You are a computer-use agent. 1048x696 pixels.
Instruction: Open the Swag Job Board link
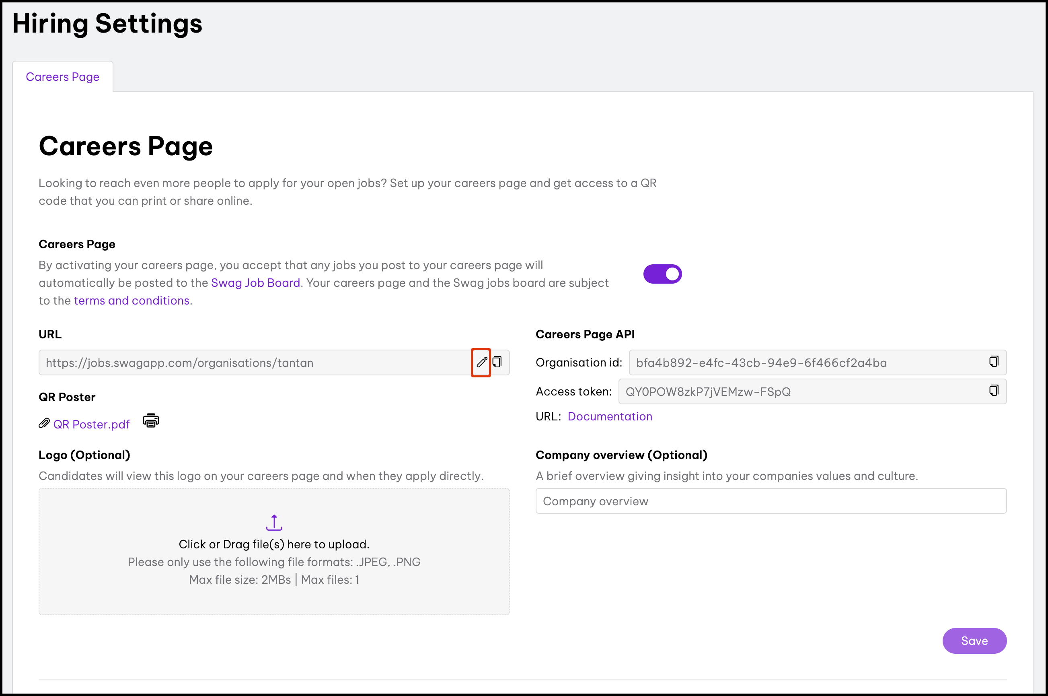tap(256, 283)
